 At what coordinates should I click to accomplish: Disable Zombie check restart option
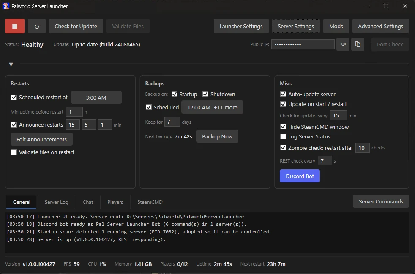(283, 148)
